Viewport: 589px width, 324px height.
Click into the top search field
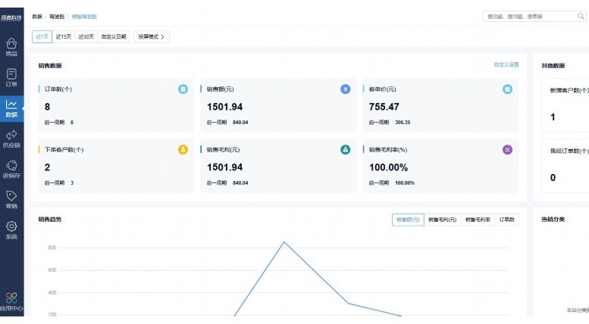click(x=530, y=16)
